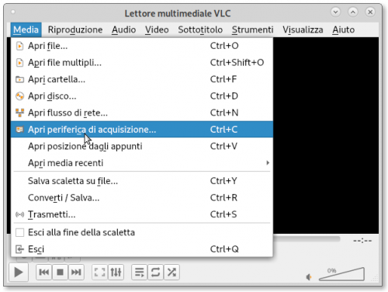Viewport: 388px width, 292px height.
Task: Skip to previous track
Action: coord(44,273)
